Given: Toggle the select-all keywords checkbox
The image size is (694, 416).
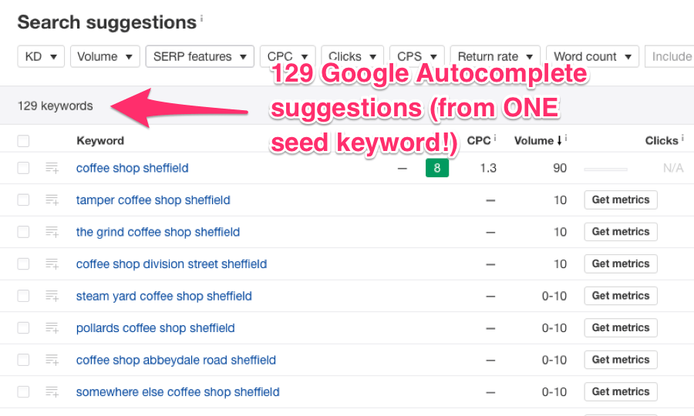Looking at the screenshot, I should pos(23,141).
